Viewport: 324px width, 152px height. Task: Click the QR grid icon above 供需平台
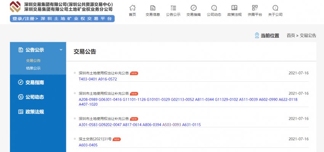(x=255, y=8)
